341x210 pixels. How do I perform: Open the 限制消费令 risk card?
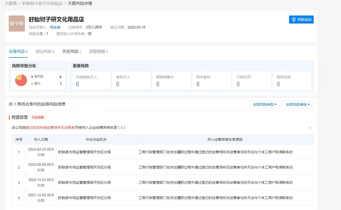[171, 80]
